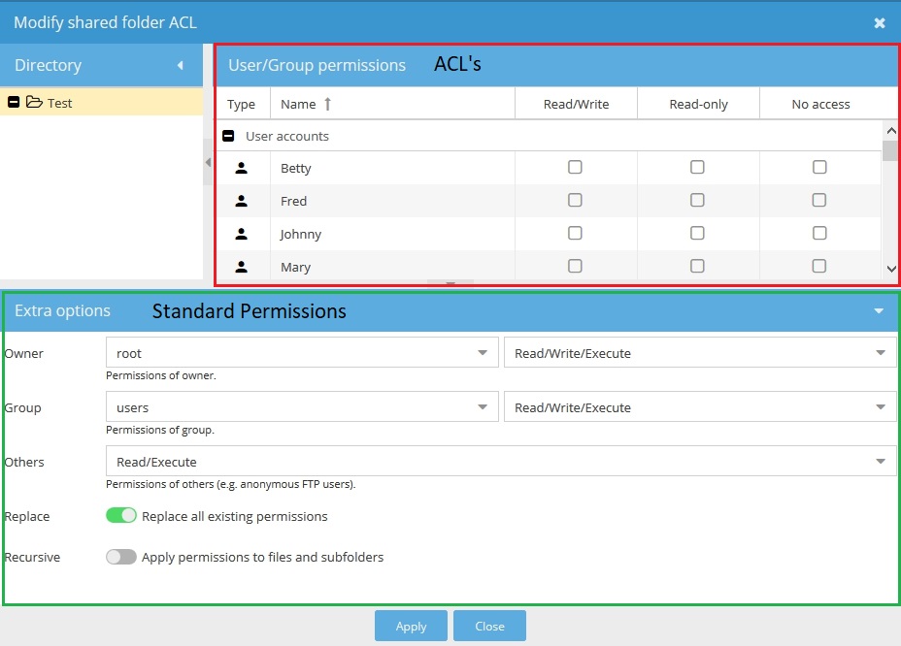Check Read/Write permission for Betty

pos(575,167)
